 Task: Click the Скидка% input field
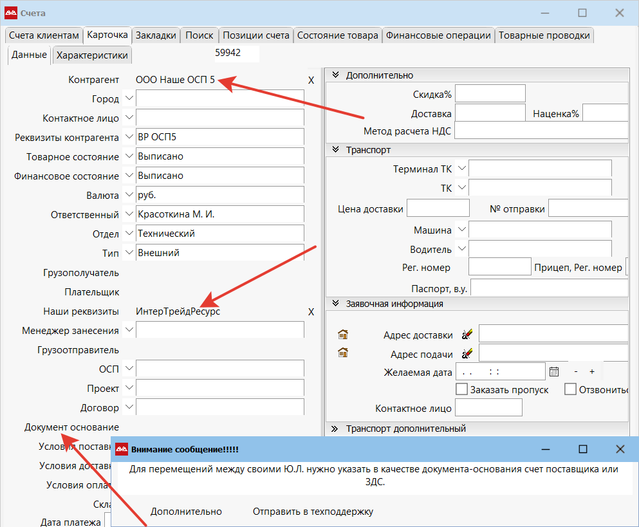(x=490, y=94)
